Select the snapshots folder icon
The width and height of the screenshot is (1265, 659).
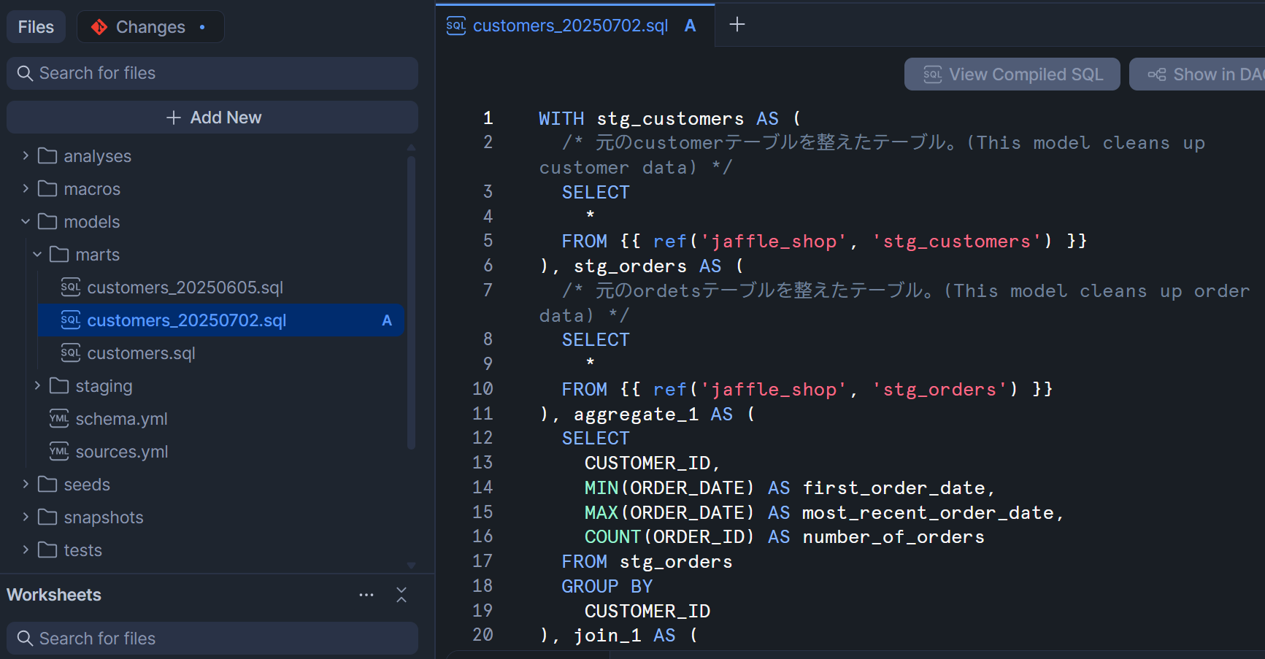pyautogui.click(x=47, y=517)
